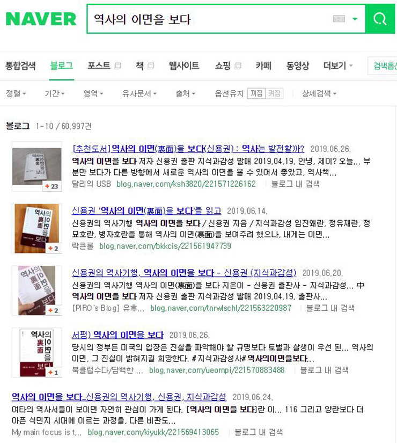Viewport: 397px width, 443px height.
Task: Click inside the search query input field
Action: point(209,19)
